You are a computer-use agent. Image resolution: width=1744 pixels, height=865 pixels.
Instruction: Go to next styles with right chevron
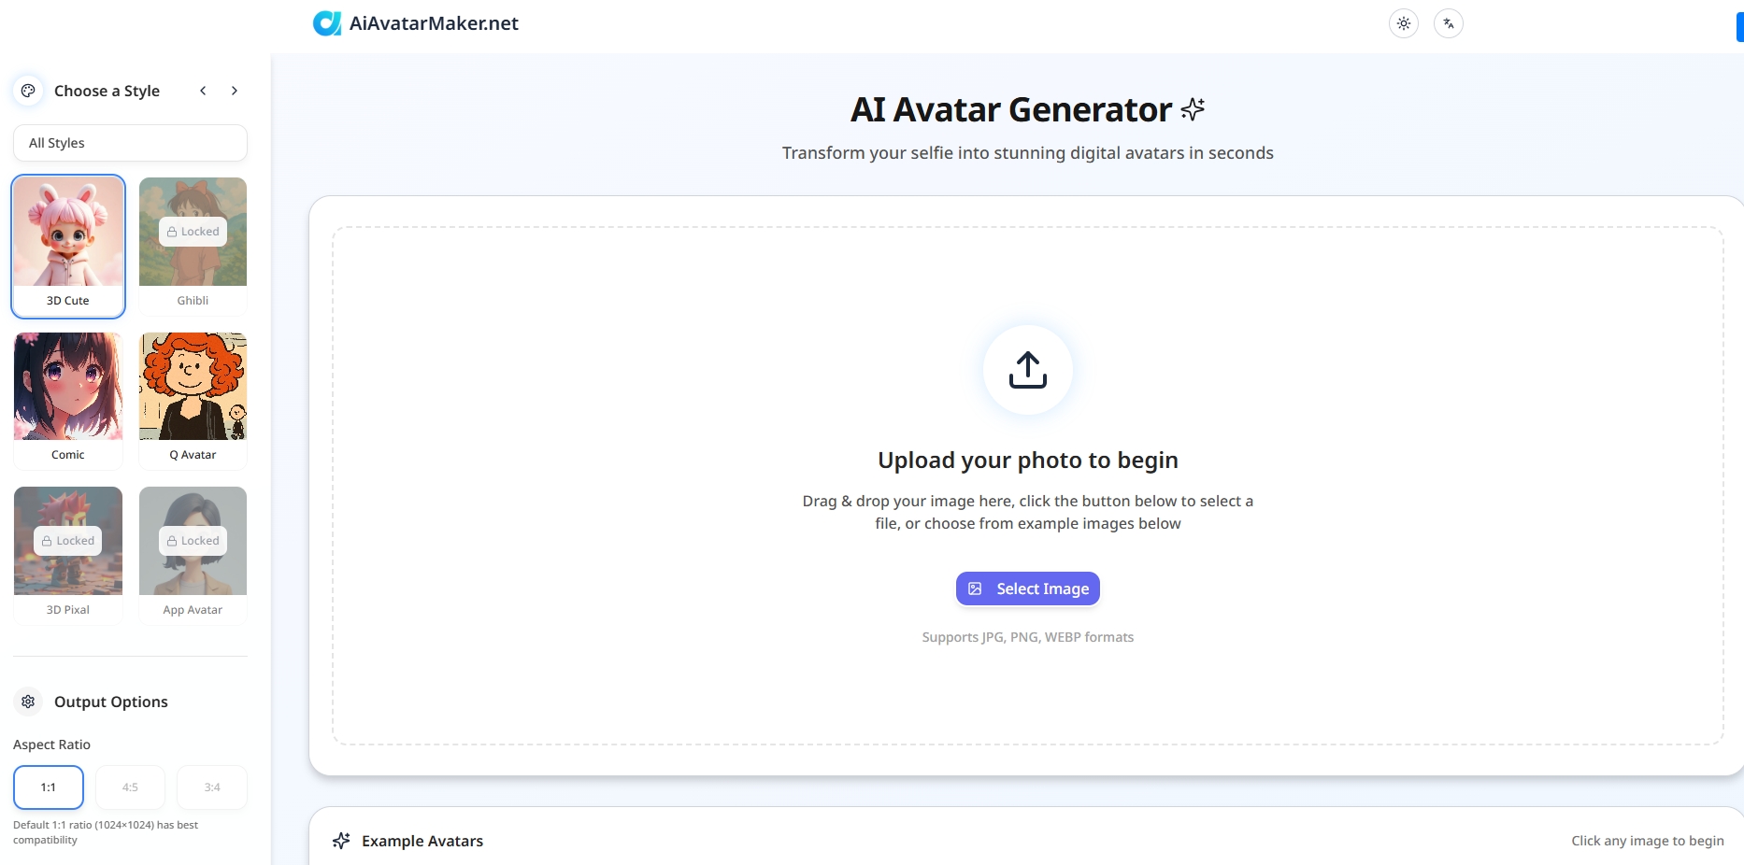(235, 91)
